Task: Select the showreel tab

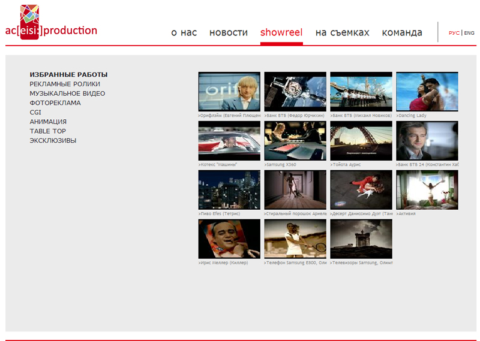Action: click(281, 33)
